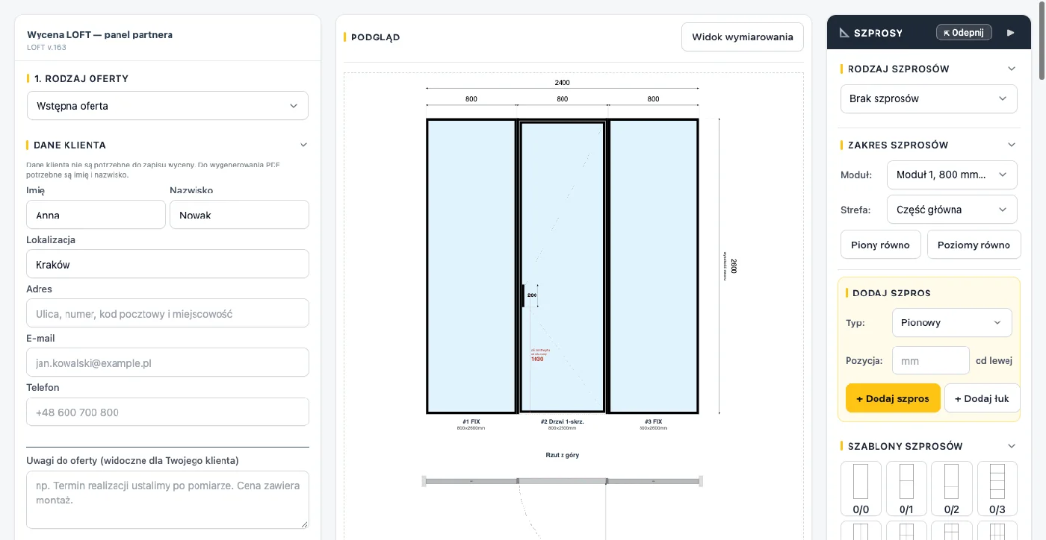
Task: Click the ruler icon beside the Szprosy title
Action: click(x=845, y=33)
